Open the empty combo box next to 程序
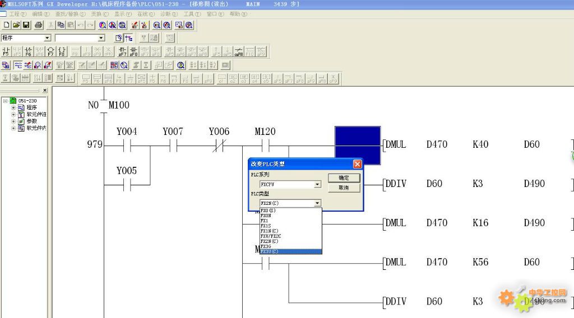The width and height of the screenshot is (574, 318). pyautogui.click(x=101, y=38)
